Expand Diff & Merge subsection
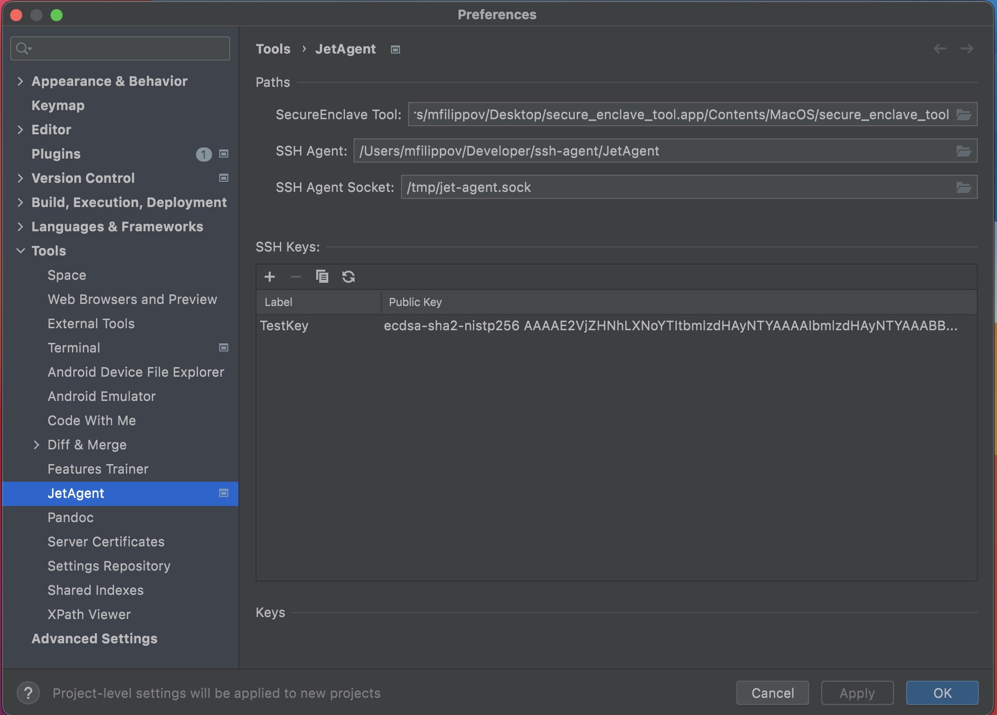 pos(36,444)
